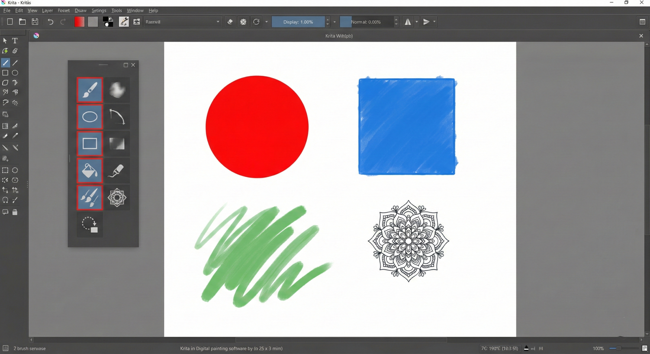Pick the multi-brush tool with three brushes

(90, 198)
